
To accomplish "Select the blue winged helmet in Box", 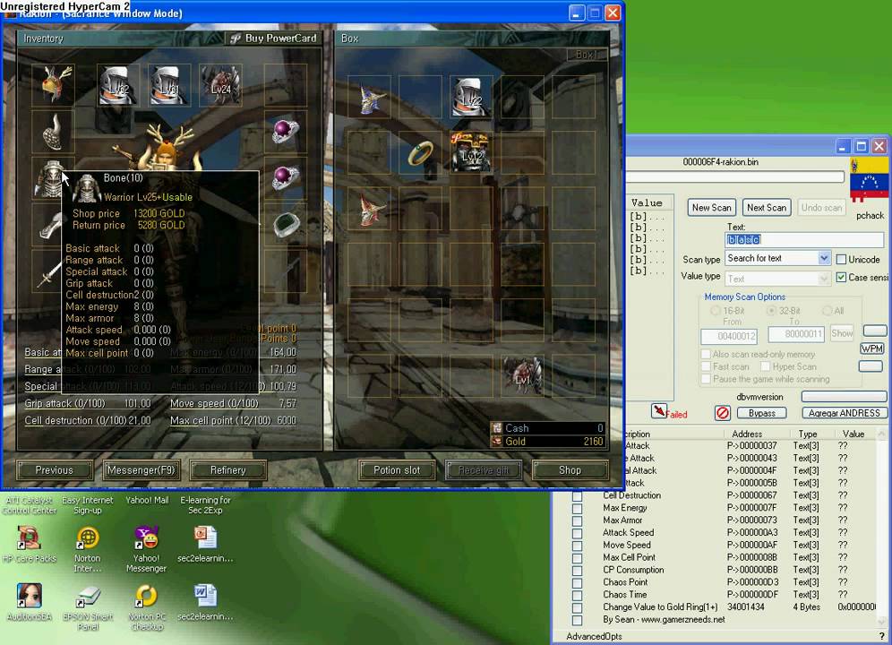I will 370,97.
